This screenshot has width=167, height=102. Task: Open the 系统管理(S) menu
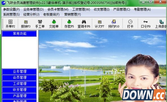[11, 14]
